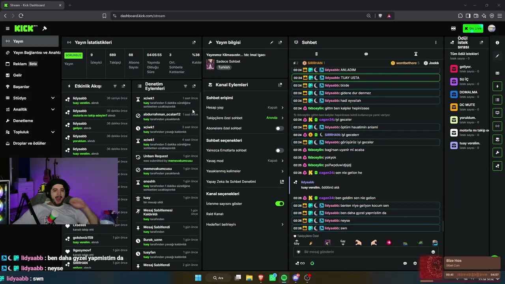Pop out the Yayın bilgisi panel

[280, 42]
